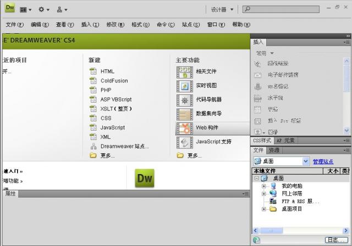Create a new ASP VBScript document

tap(111, 99)
